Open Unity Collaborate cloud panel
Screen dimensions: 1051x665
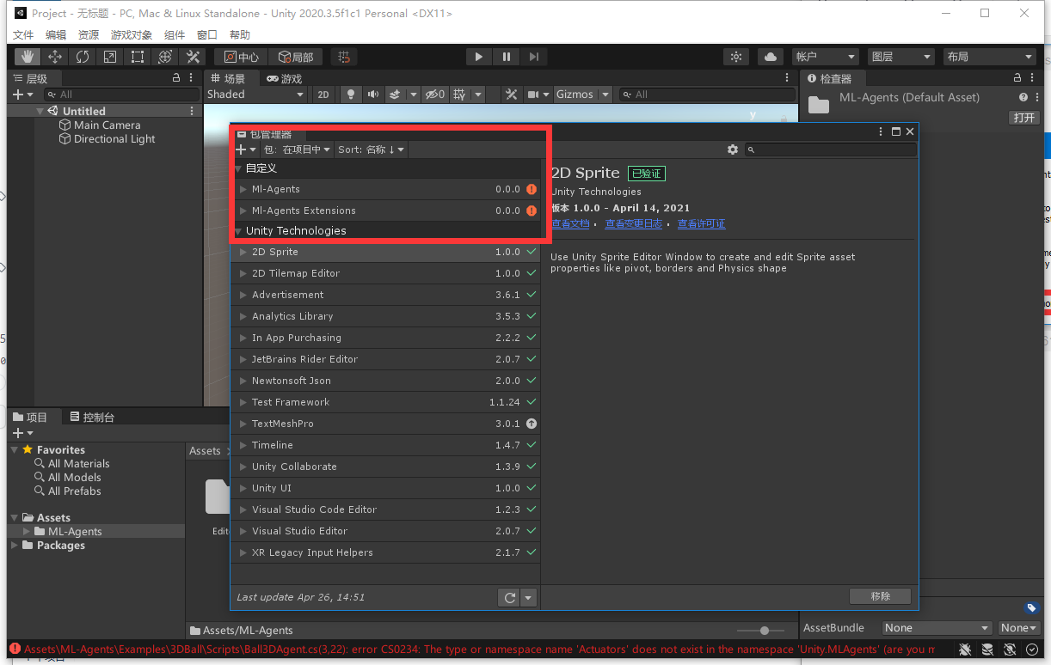pyautogui.click(x=770, y=57)
